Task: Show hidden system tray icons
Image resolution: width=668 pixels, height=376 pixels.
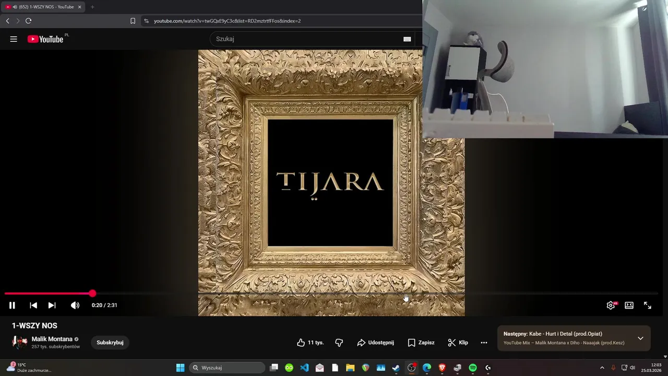Action: tap(602, 368)
